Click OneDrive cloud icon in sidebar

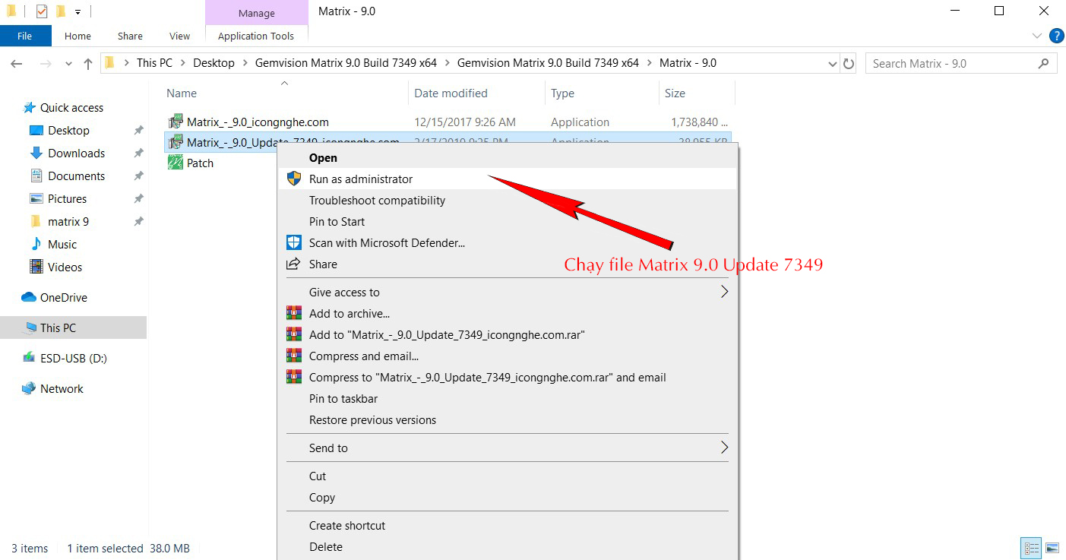[29, 297]
